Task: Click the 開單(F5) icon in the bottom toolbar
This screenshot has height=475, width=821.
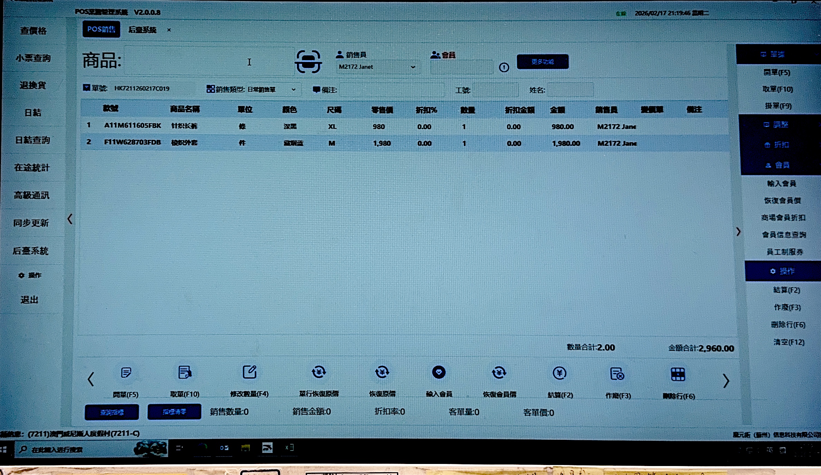Action: [x=126, y=373]
